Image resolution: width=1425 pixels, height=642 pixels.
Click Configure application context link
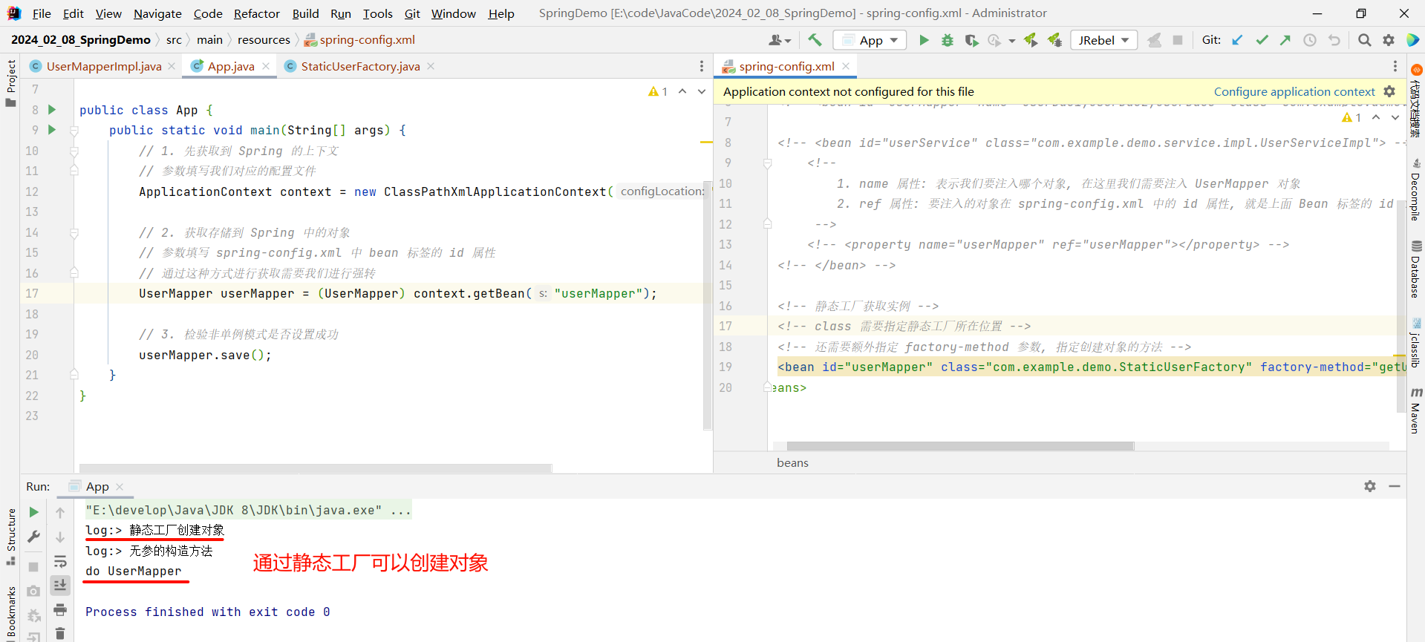click(1294, 91)
